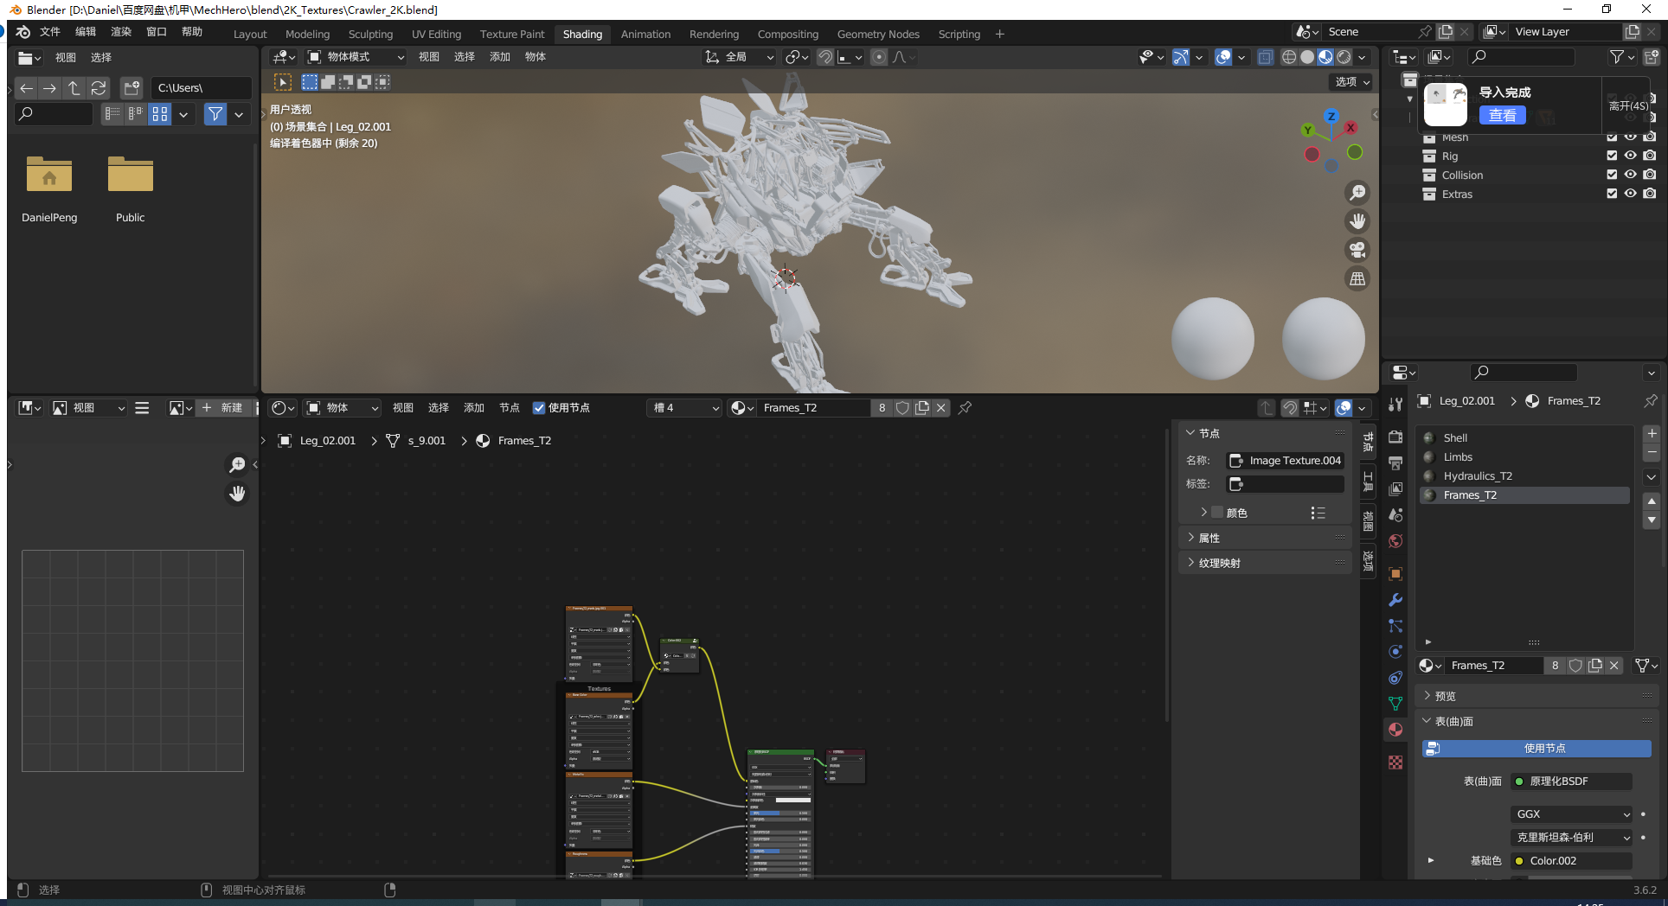
Task: Disable the Collision collection checkbox
Action: coord(1611,175)
